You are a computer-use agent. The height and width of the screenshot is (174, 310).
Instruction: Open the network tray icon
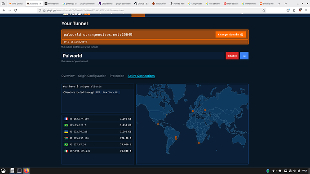290,171
